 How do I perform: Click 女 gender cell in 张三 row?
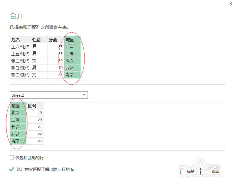39,61
